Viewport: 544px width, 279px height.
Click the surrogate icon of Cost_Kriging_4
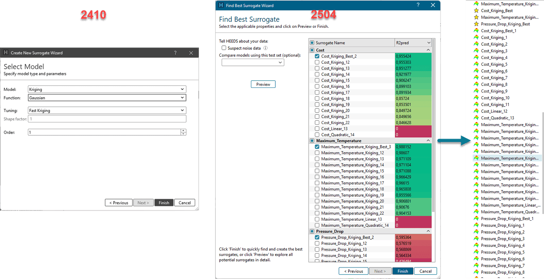[x=476, y=58]
